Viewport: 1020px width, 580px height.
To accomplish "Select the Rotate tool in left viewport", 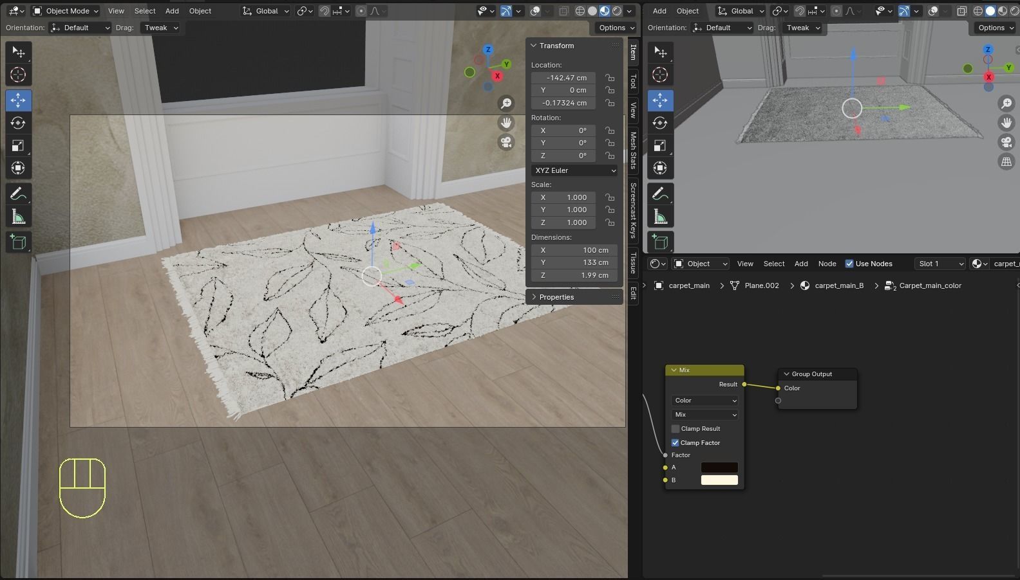I will [18, 123].
